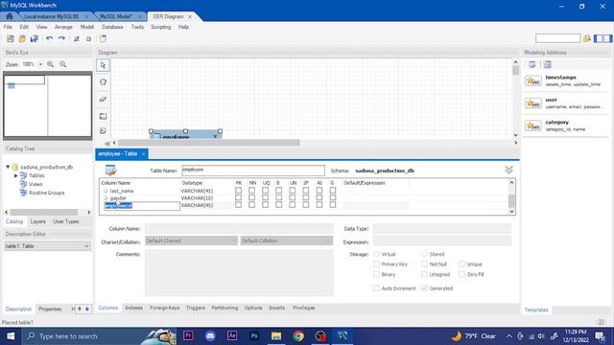Click the Undo arrow icon

49,38
